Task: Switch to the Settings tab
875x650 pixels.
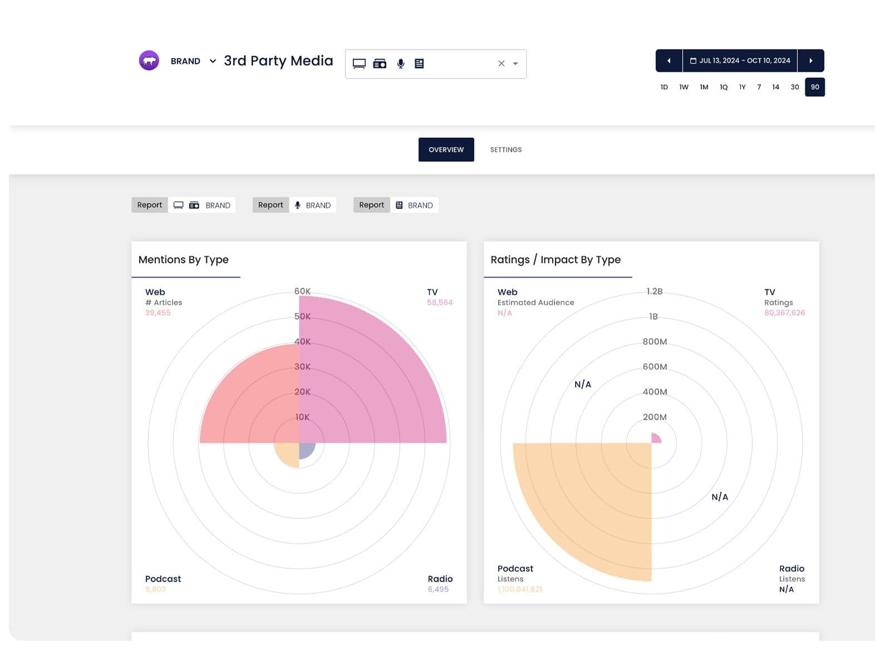Action: click(505, 150)
